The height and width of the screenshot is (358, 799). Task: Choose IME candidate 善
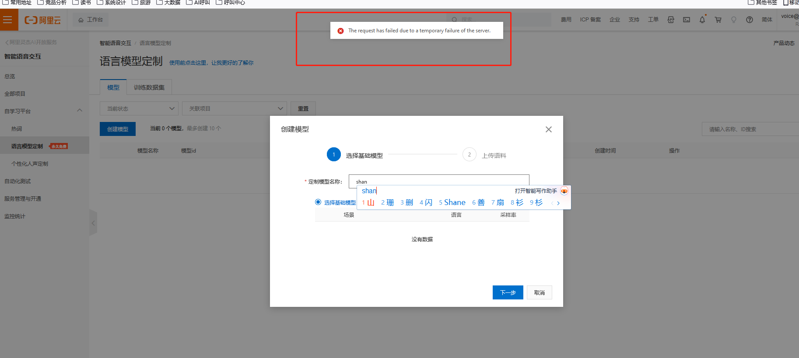[x=479, y=203]
